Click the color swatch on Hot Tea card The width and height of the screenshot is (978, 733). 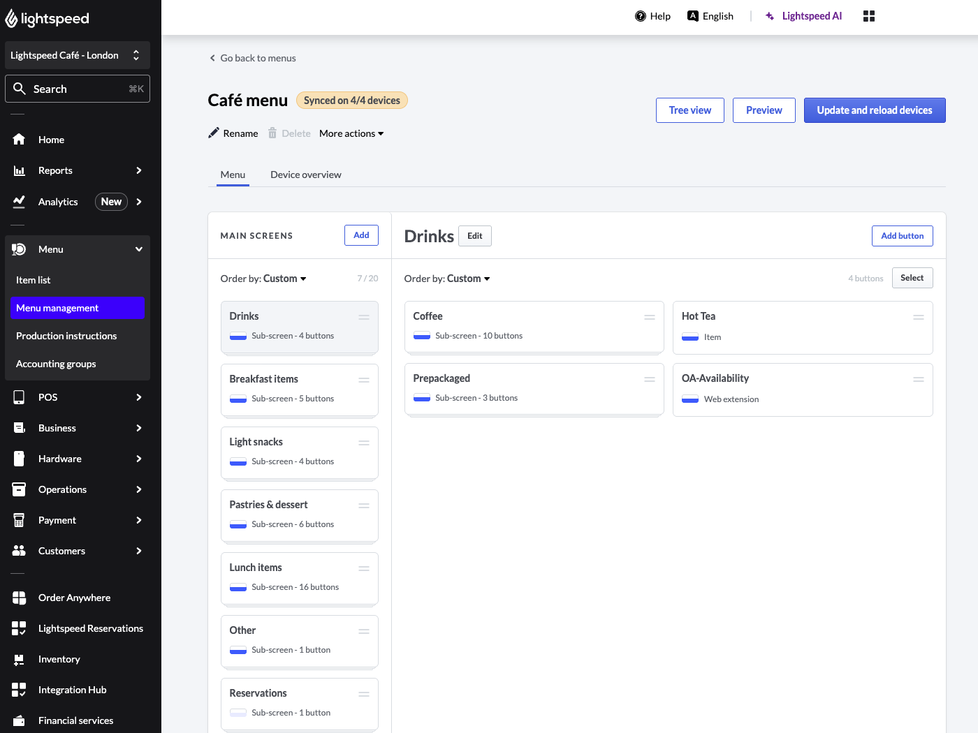690,337
